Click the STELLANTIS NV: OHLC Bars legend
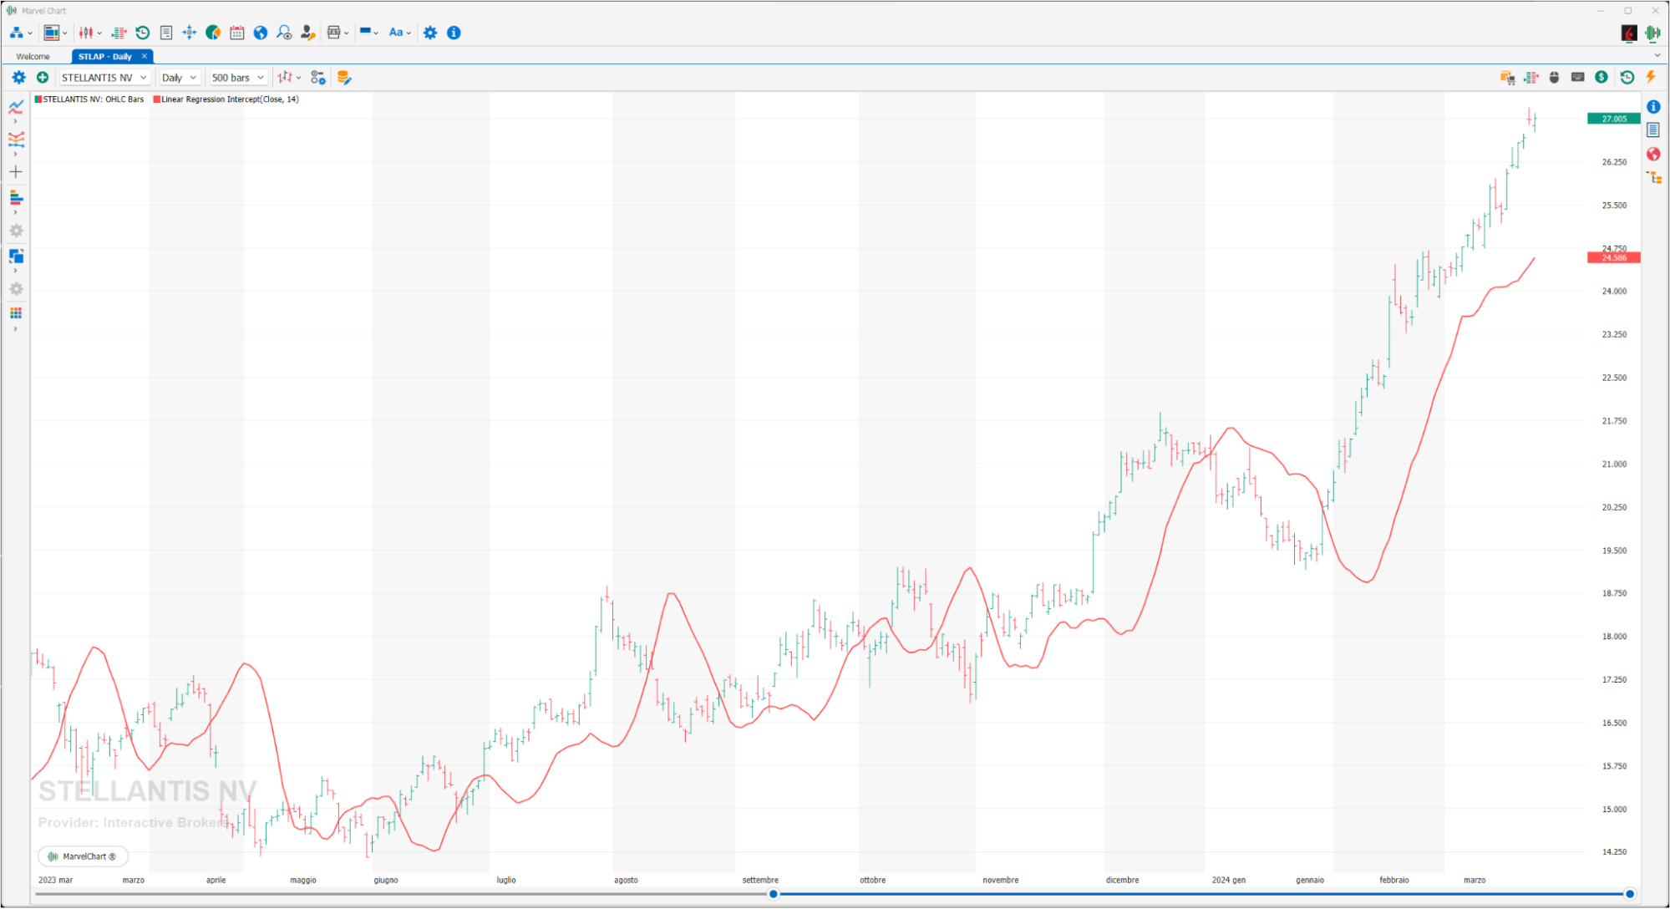This screenshot has height=909, width=1670. coord(89,99)
